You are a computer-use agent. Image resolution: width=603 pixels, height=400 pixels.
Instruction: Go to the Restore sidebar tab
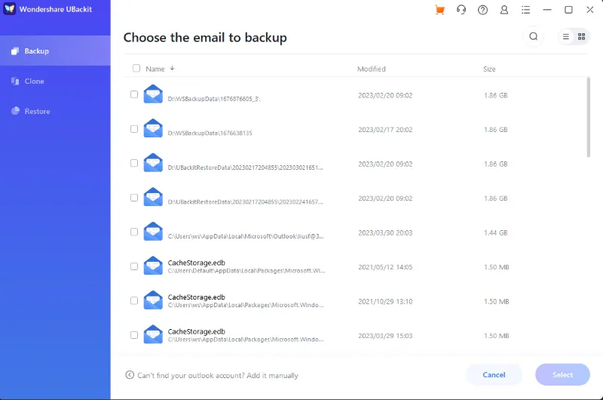pyautogui.click(x=37, y=111)
